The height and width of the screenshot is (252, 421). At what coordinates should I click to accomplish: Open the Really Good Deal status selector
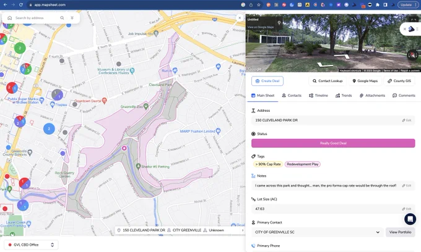point(333,143)
